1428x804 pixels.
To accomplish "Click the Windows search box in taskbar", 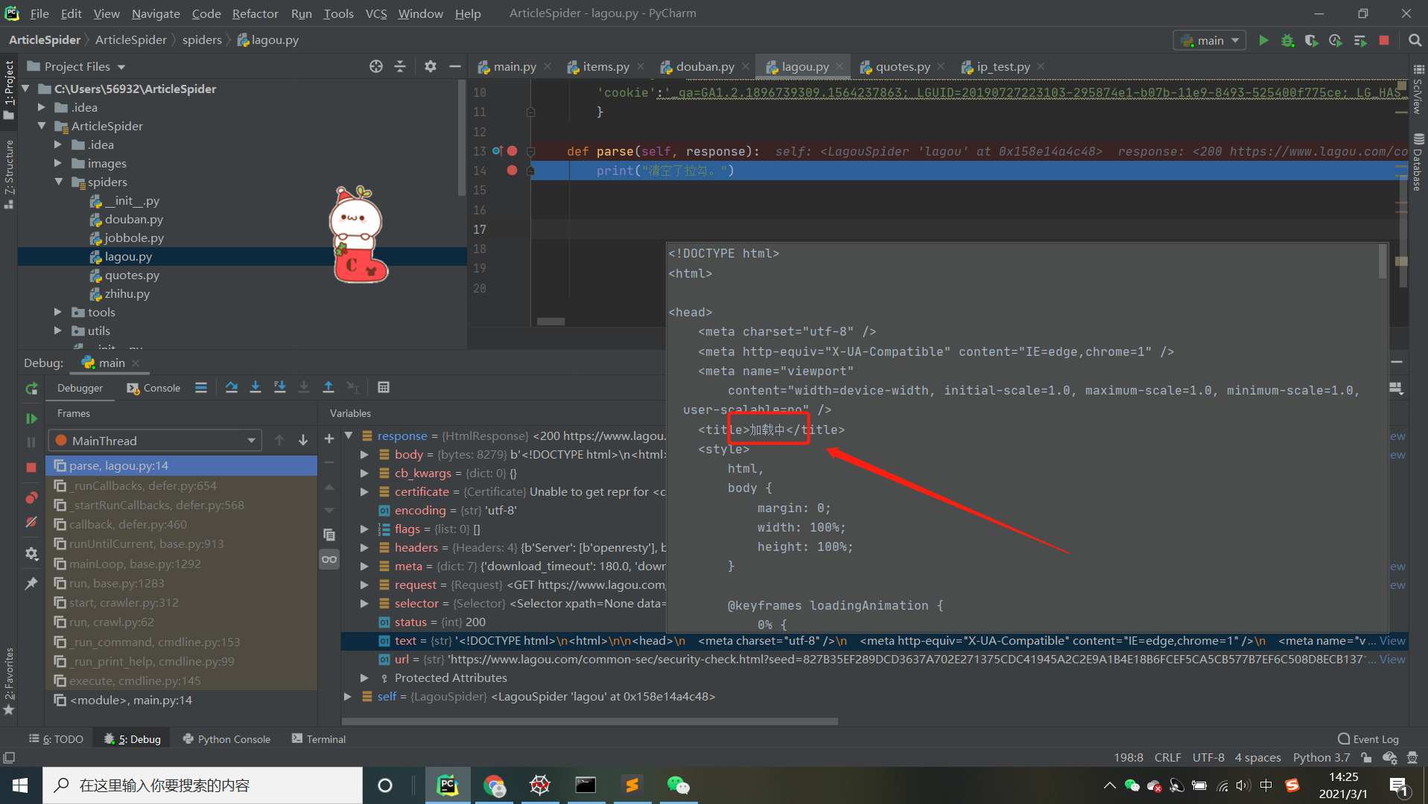I will point(203,785).
